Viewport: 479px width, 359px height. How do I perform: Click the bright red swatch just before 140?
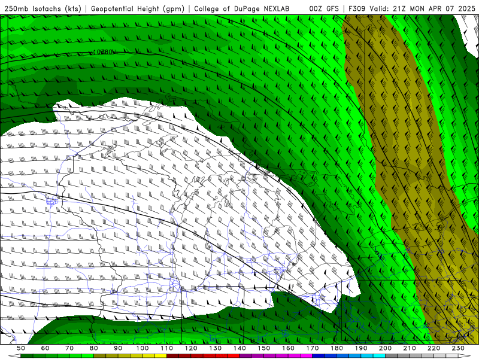pyautogui.click(x=234, y=355)
